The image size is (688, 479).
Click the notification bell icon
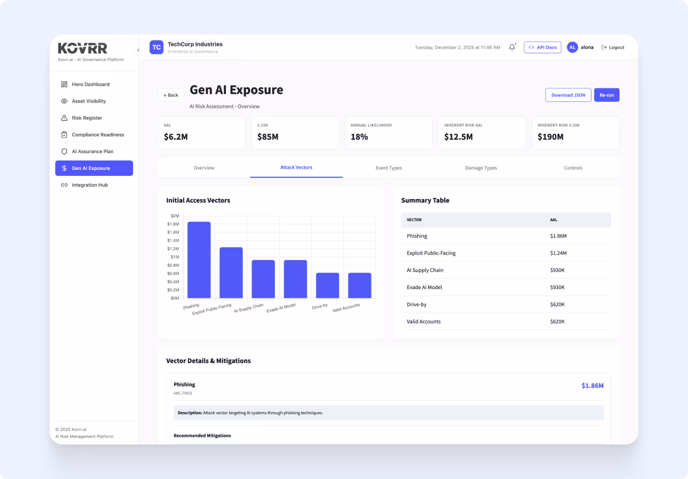(511, 47)
